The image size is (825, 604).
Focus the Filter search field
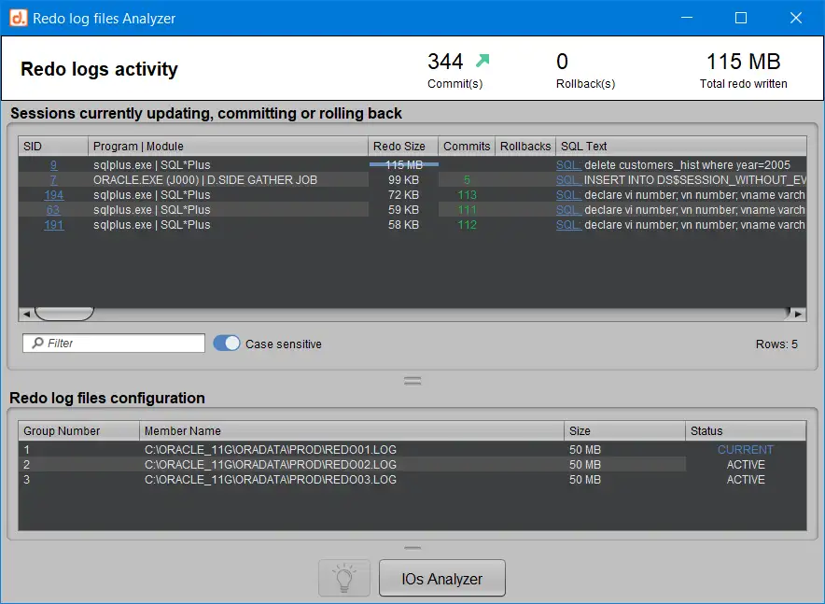click(x=114, y=343)
